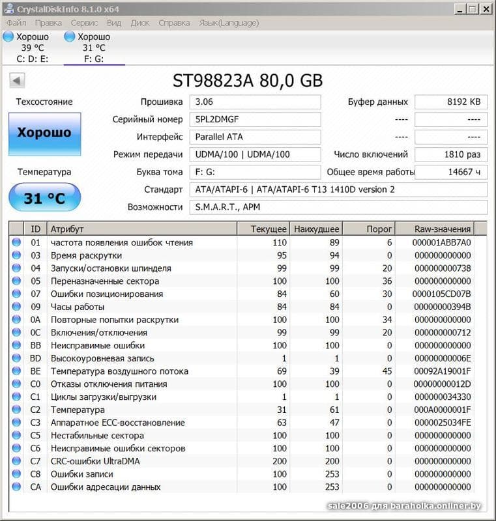Click the 31 °C temperature button
This screenshot has height=521, width=496.
[x=44, y=197]
